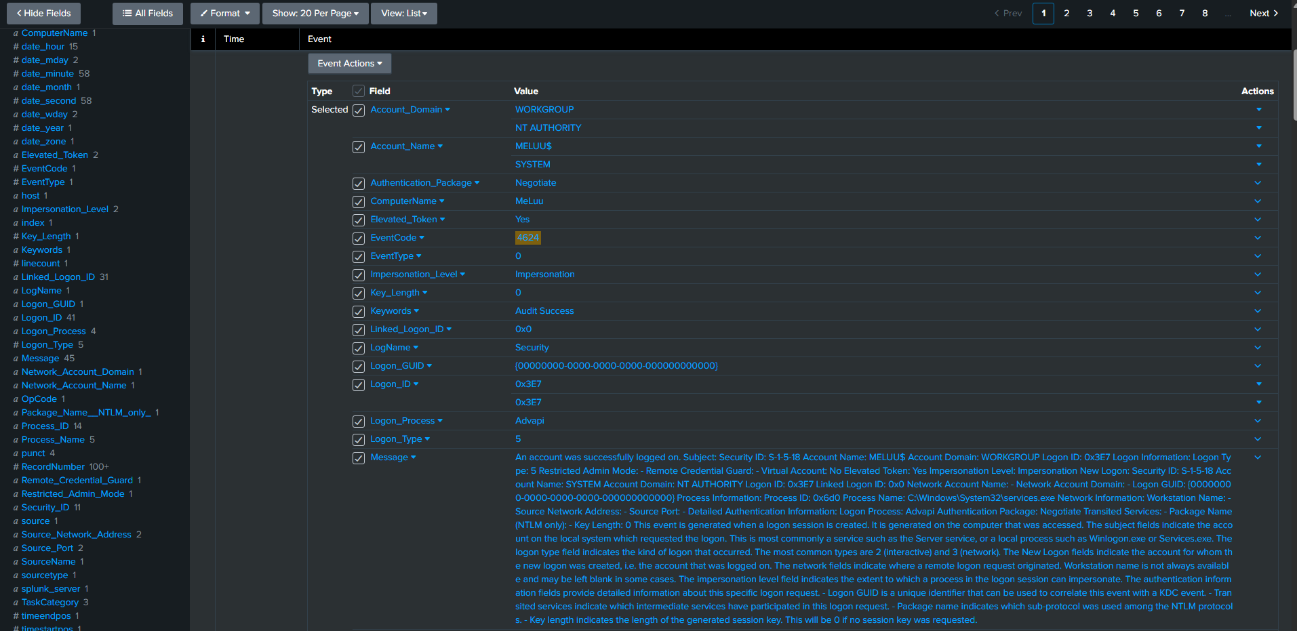This screenshot has height=631, width=1297.
Task: Open actions chevron for EventCode 4624 row
Action: (x=1258, y=238)
